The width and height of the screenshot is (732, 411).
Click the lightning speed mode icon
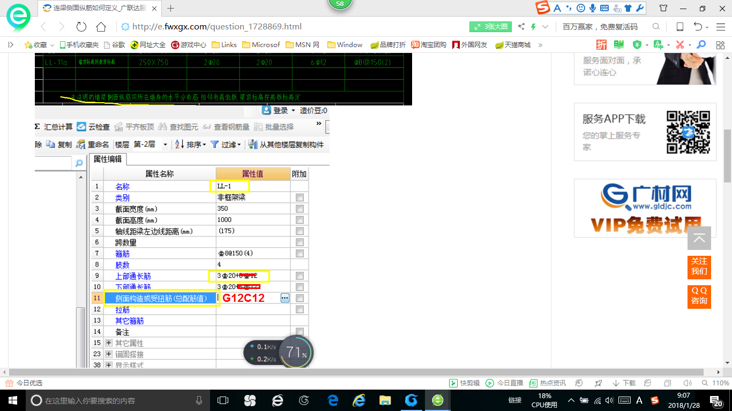coord(534,27)
